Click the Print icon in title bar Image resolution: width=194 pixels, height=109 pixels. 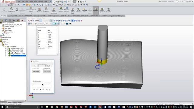pyautogui.click(x=66, y=2)
